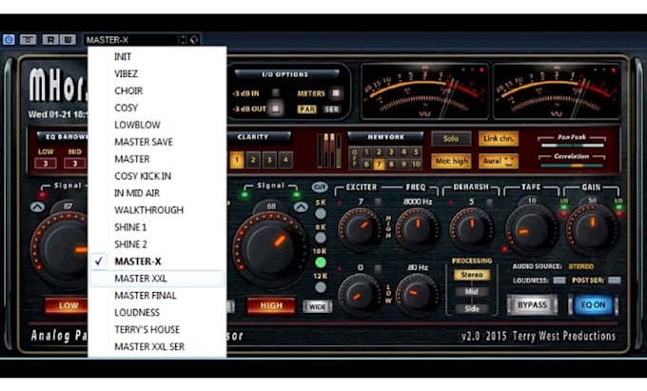Select the 12K frequency button
Viewport: 647px width, 391px height.
(x=321, y=287)
